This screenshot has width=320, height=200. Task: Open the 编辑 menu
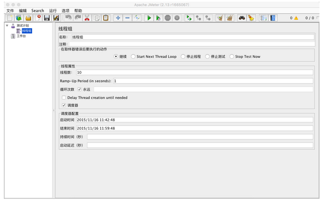point(23,11)
